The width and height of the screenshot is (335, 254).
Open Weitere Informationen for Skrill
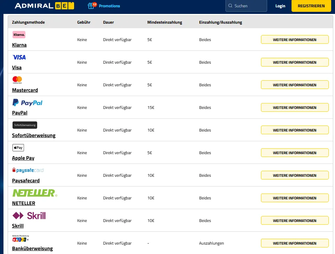click(x=295, y=221)
